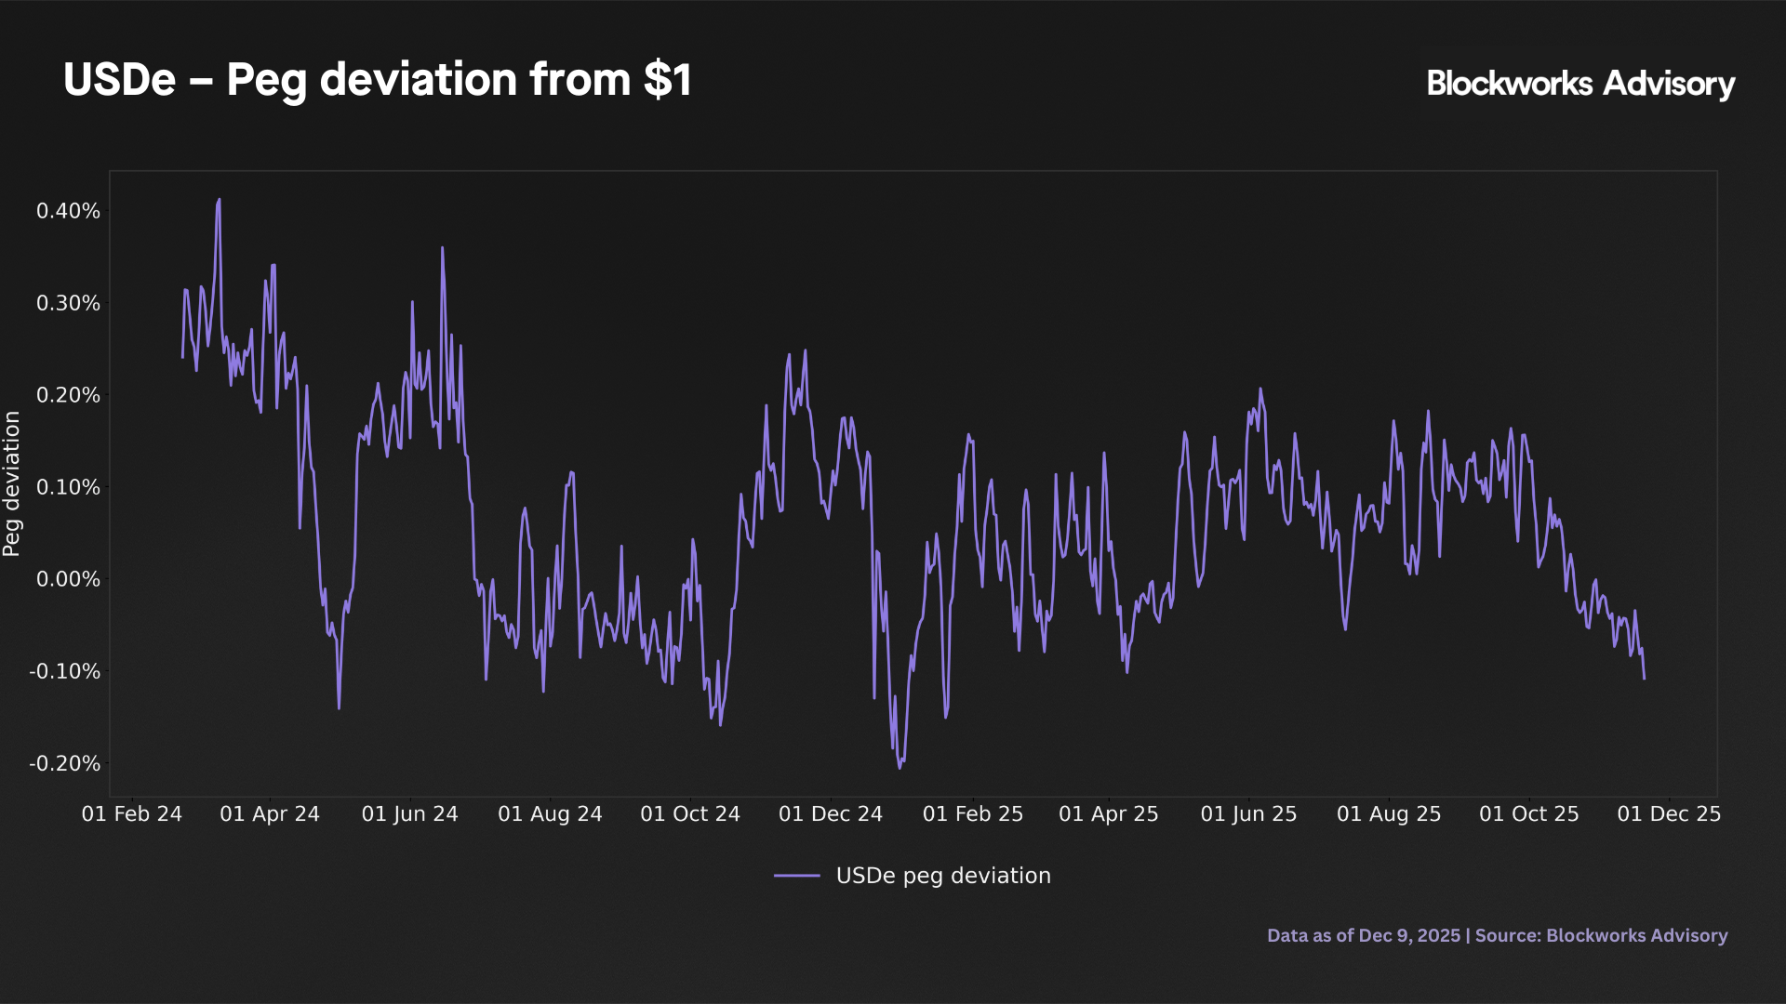Click the 01 Dec 25 x-axis label
The image size is (1786, 1004).
coord(1669,814)
